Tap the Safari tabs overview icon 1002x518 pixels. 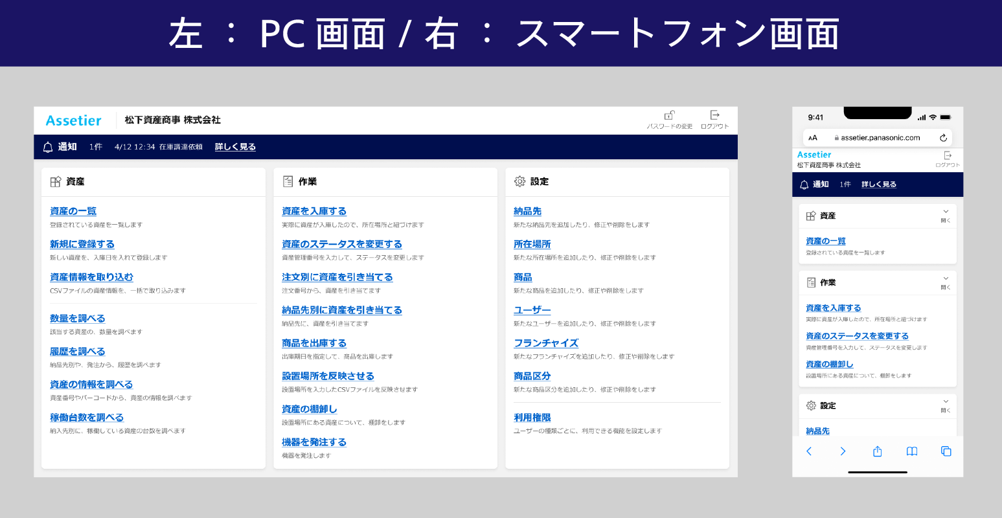[x=946, y=451]
